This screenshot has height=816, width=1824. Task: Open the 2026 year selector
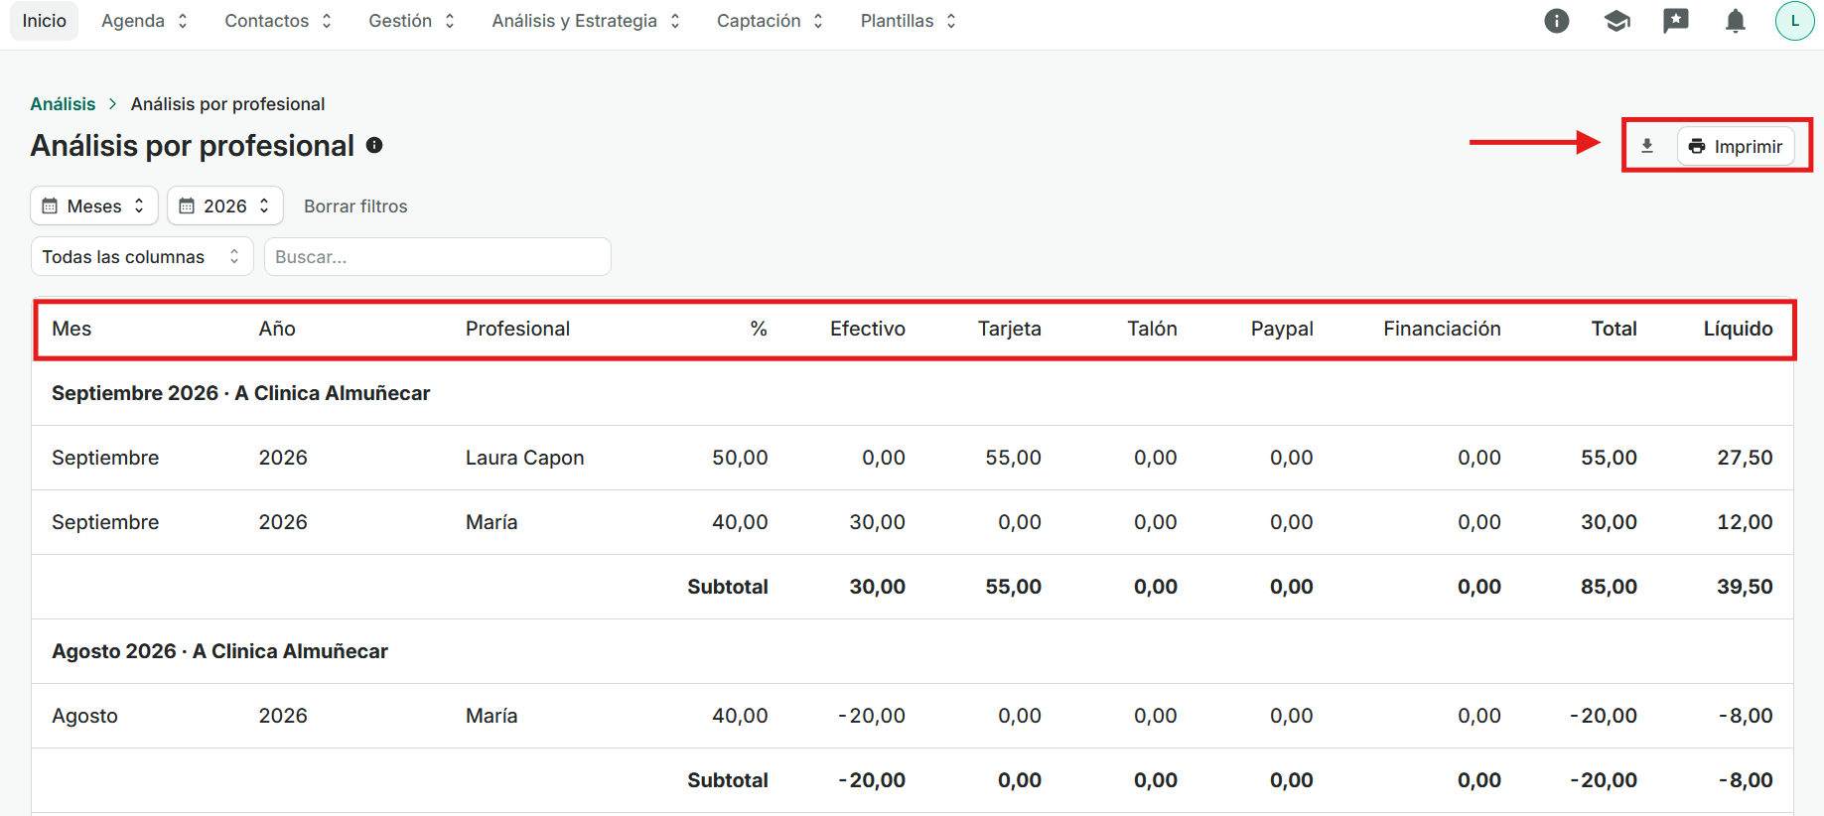[225, 205]
